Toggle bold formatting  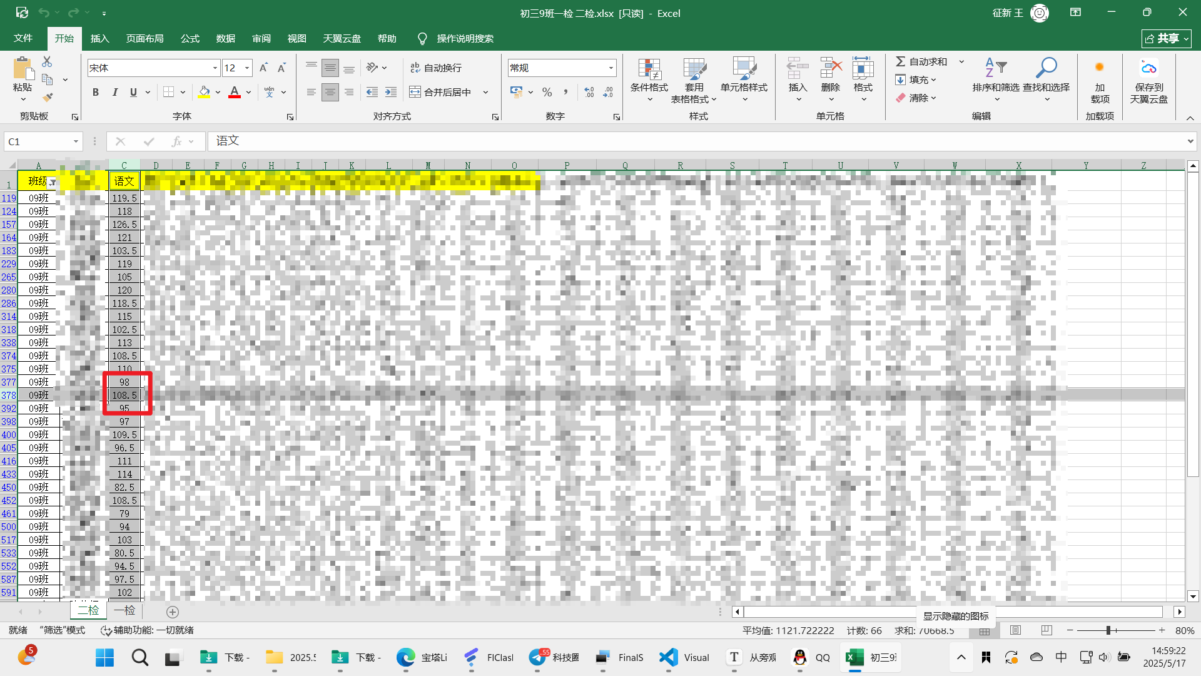[x=96, y=92]
